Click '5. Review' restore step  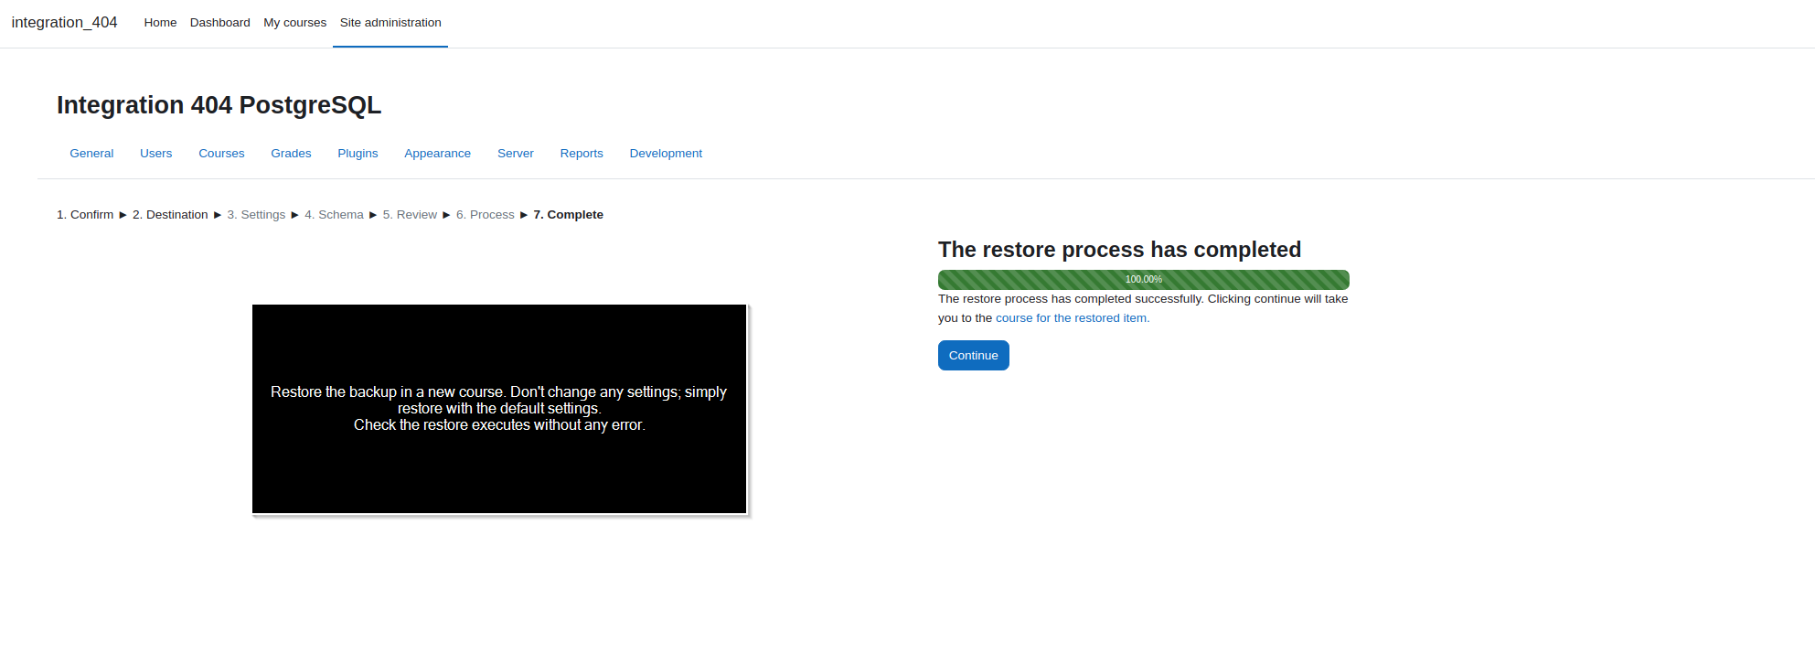point(410,215)
